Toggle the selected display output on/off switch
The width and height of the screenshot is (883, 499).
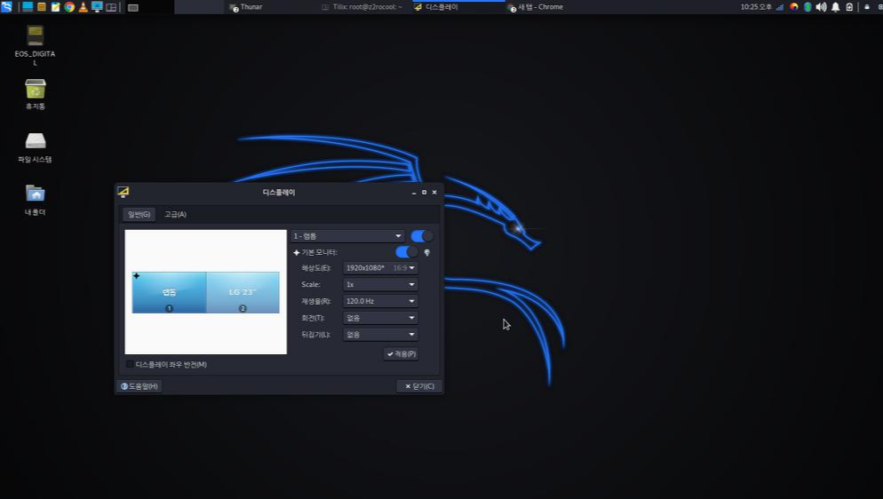pos(422,236)
